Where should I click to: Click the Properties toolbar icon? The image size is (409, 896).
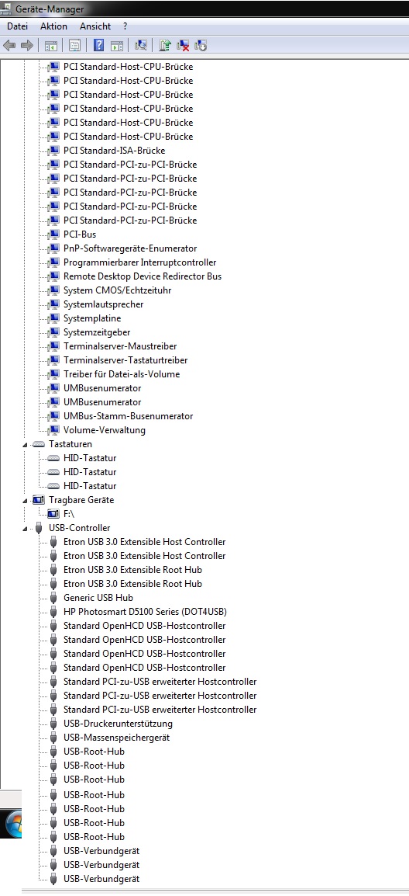(x=74, y=45)
